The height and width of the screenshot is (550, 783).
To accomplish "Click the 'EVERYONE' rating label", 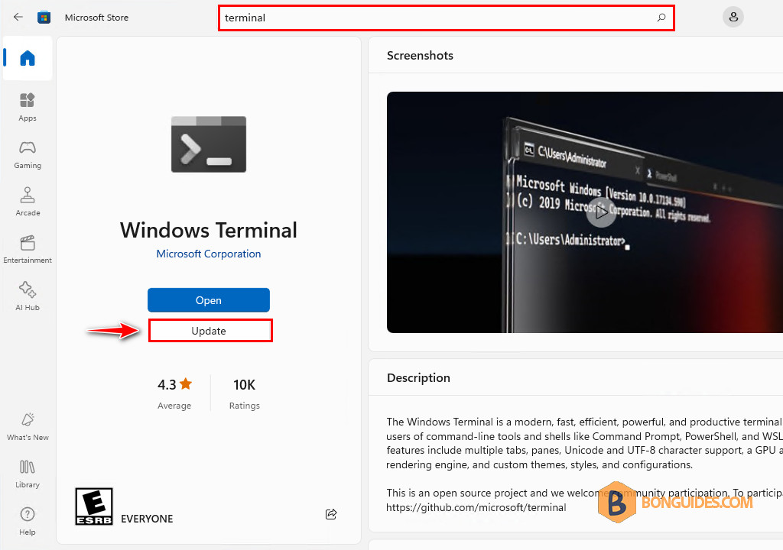I will [x=147, y=519].
